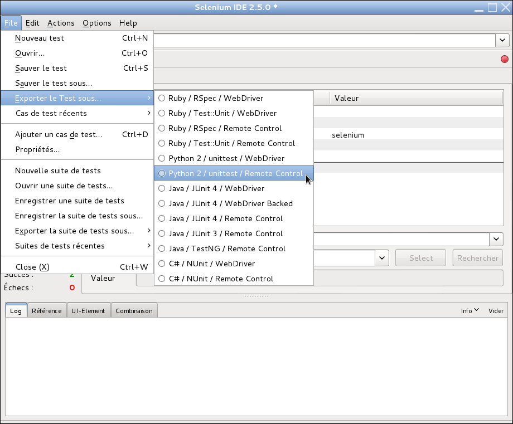Pick C# / NUnit / Remote Control format
Screen dimensions: 513x424
234,279
